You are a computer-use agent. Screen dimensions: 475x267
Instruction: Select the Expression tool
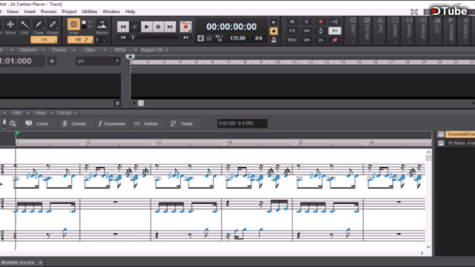(x=111, y=124)
